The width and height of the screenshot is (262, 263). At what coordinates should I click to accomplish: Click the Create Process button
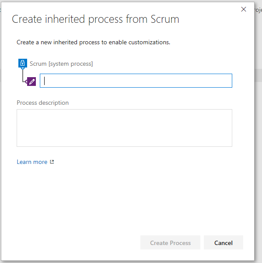pyautogui.click(x=170, y=242)
